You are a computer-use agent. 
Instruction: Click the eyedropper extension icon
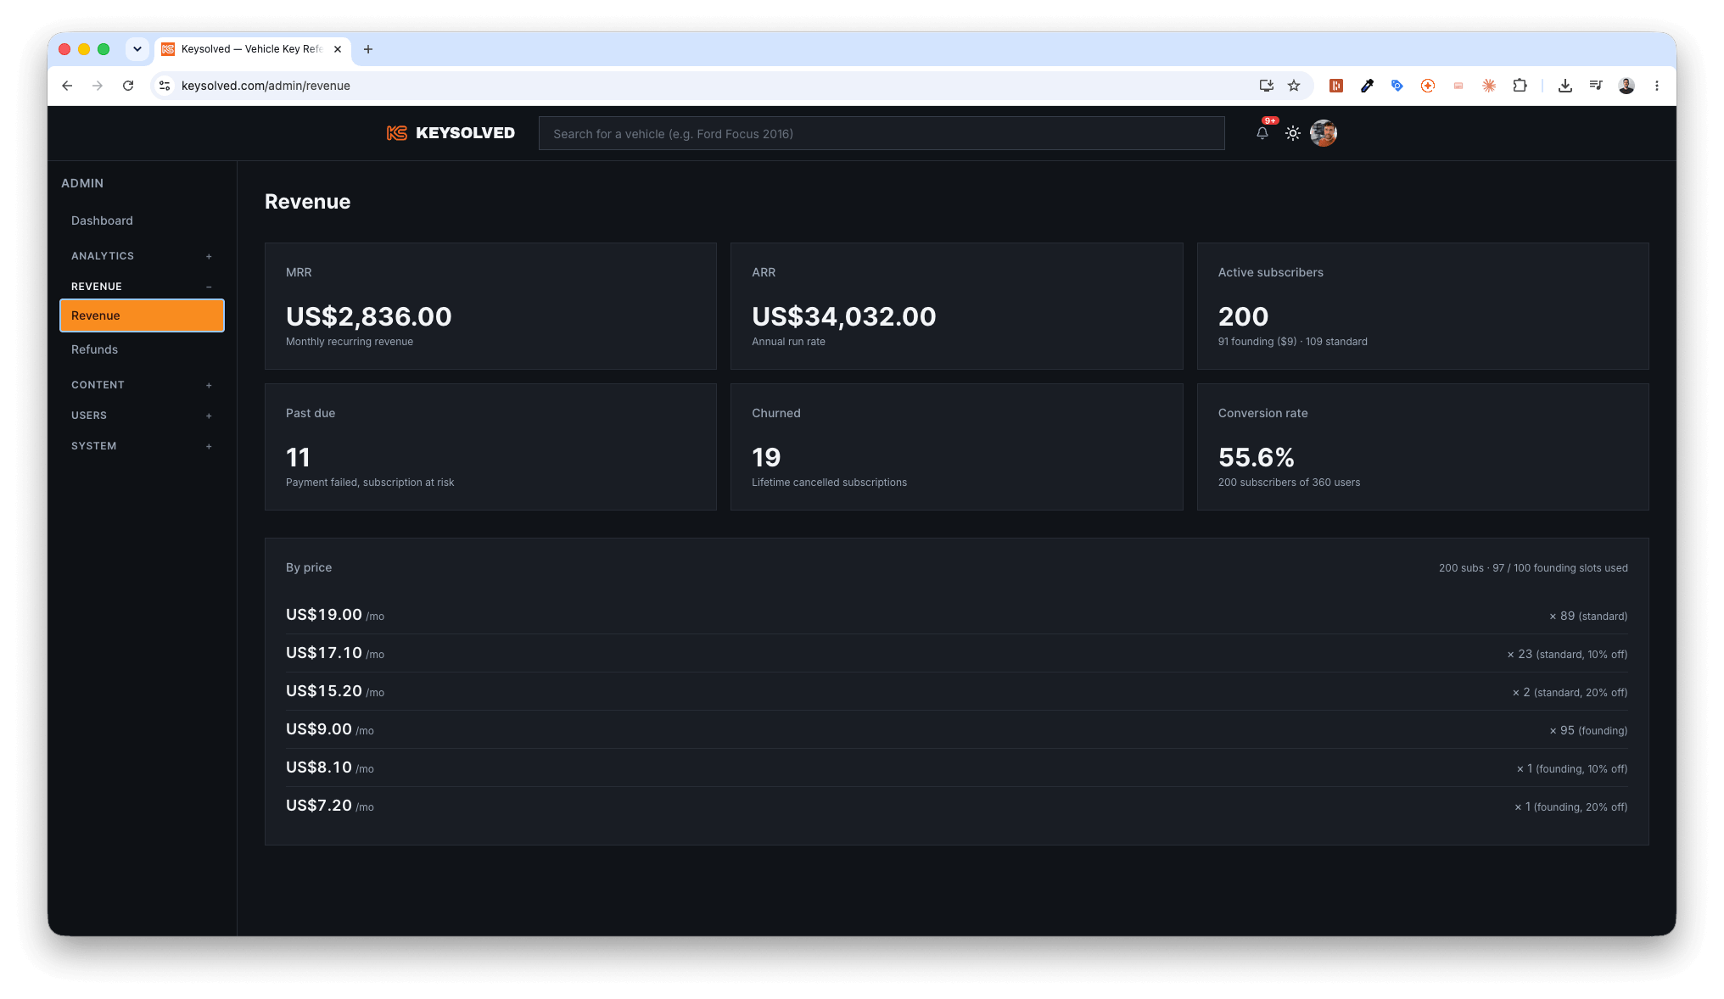point(1367,86)
